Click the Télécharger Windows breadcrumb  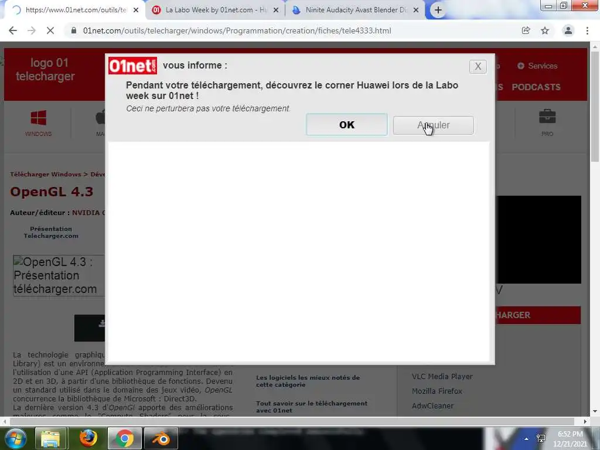click(x=46, y=175)
